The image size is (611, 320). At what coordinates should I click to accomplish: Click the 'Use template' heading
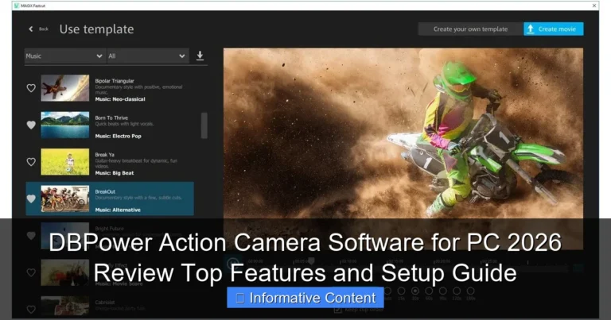click(x=96, y=29)
